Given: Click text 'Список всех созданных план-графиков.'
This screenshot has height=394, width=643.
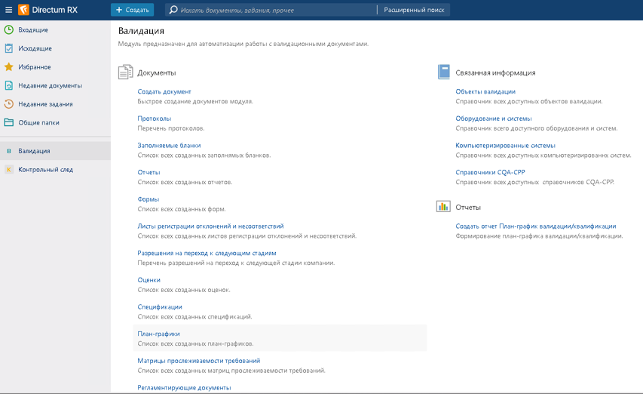Looking at the screenshot, I should click(195, 343).
